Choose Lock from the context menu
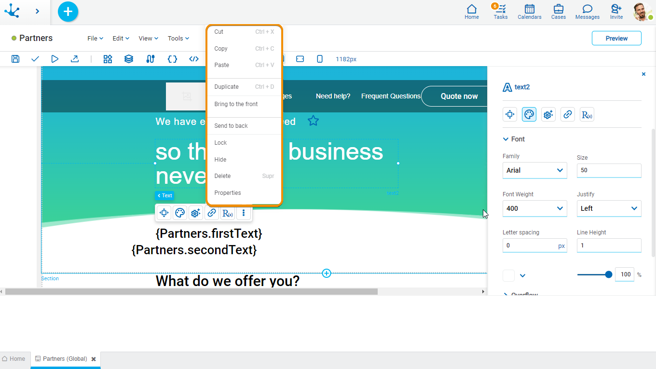The height and width of the screenshot is (369, 656). 244,143
